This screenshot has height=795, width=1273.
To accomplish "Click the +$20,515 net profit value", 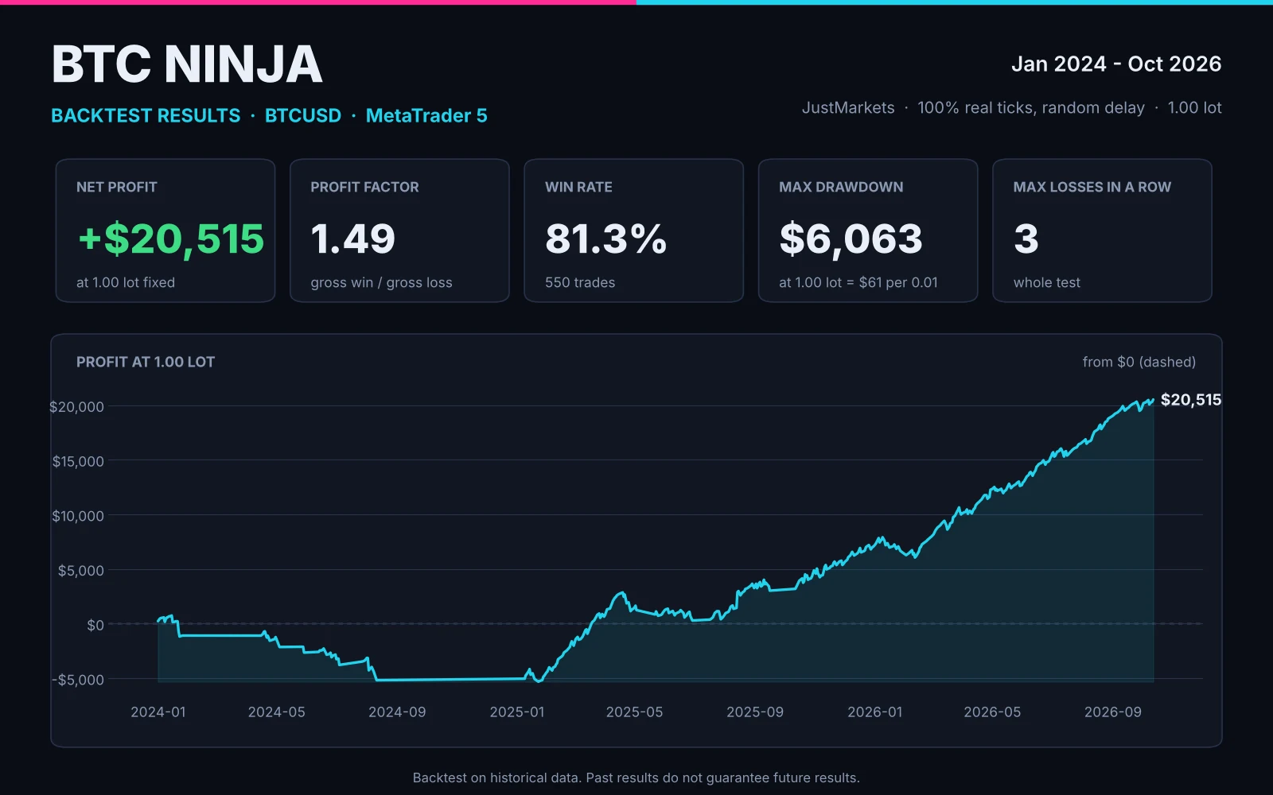I will click(x=171, y=238).
